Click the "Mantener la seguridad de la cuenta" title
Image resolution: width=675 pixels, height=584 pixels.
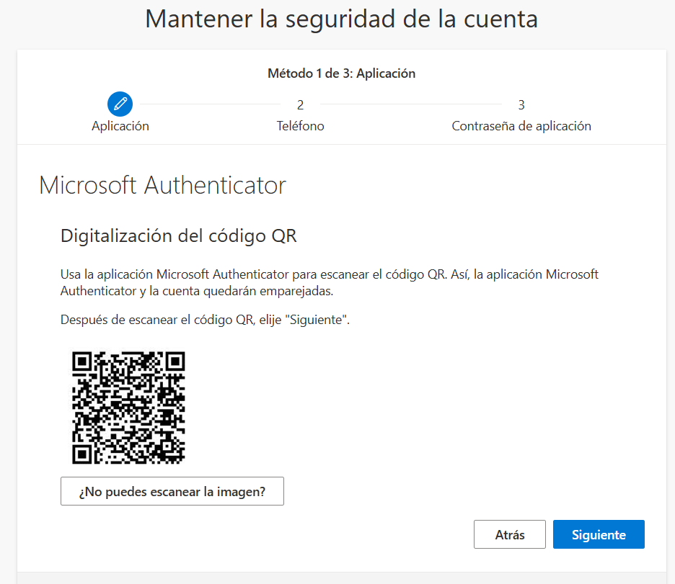(x=341, y=19)
